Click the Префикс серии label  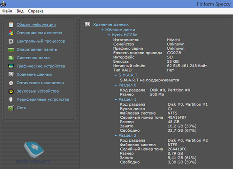pos(128,49)
